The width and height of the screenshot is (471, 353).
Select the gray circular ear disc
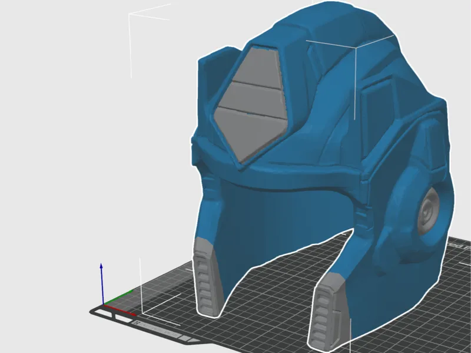tap(429, 212)
